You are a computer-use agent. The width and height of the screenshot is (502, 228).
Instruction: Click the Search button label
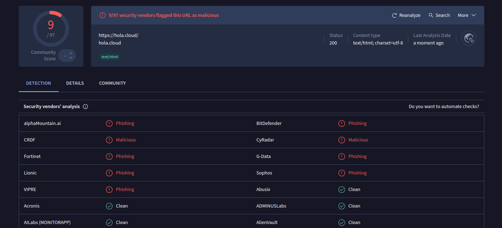click(443, 15)
